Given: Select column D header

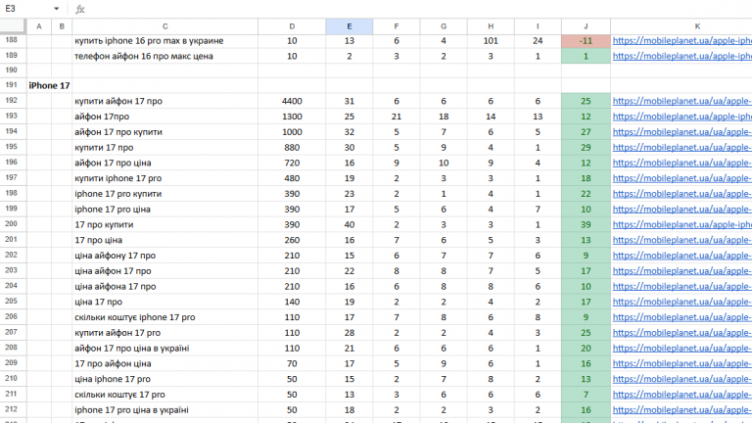Looking at the screenshot, I should click(x=292, y=26).
